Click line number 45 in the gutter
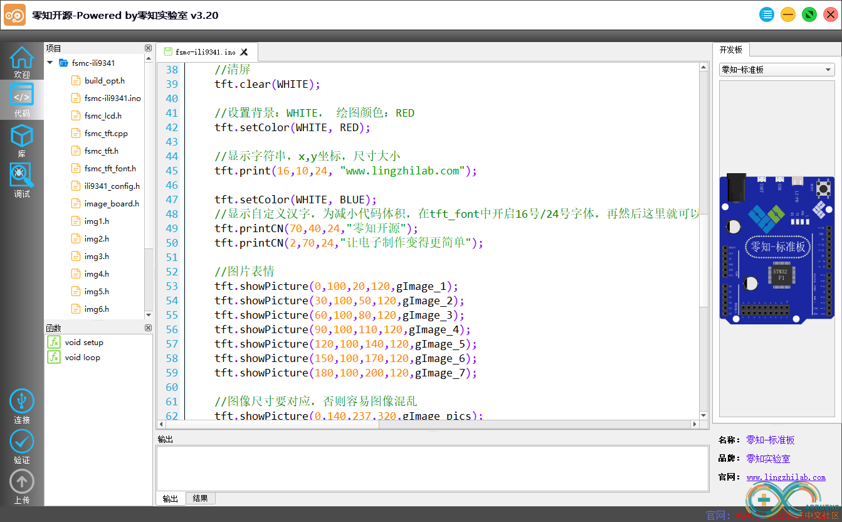Image resolution: width=842 pixels, height=522 pixels. [x=172, y=171]
